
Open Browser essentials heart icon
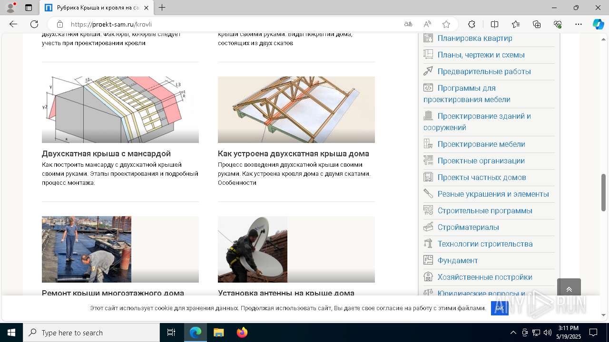point(558,24)
